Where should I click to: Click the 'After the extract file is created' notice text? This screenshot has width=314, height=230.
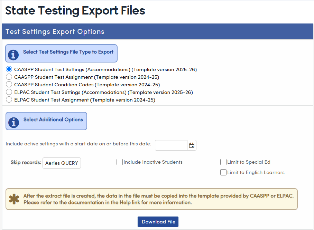tap(159, 199)
